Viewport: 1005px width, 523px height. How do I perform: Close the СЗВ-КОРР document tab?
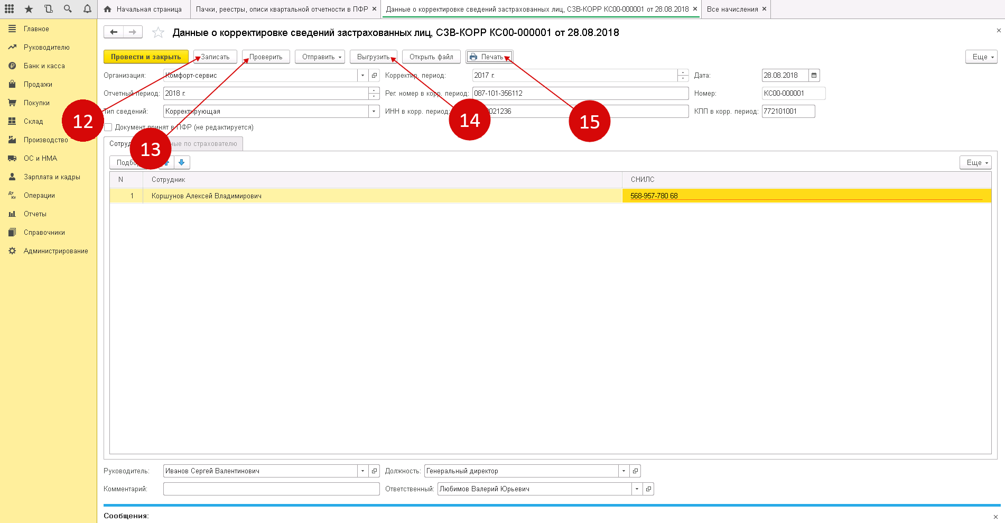[x=695, y=9]
